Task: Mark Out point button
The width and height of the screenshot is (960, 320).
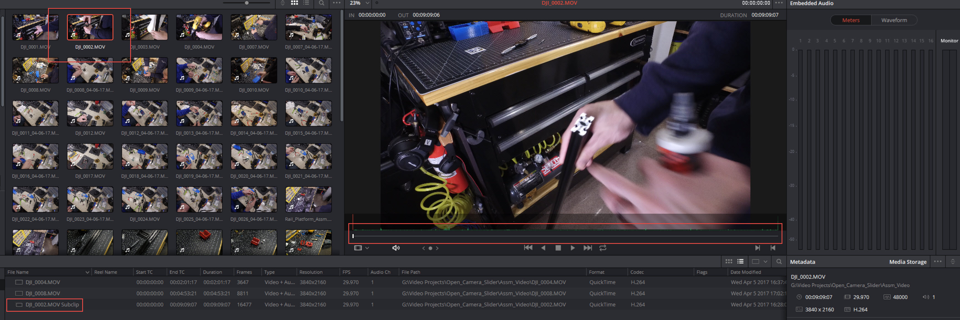Action: coord(772,248)
